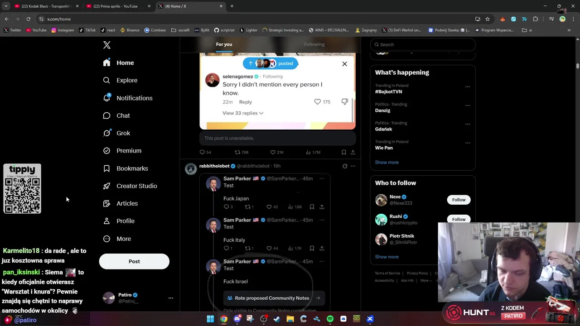Reload the page
Screen dimensions: 580x326
(x=28, y=19)
